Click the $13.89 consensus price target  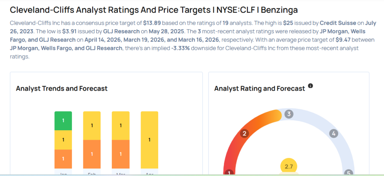tap(152, 23)
